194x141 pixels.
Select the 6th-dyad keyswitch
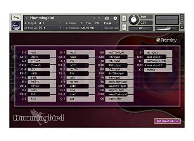(x=120, y=61)
